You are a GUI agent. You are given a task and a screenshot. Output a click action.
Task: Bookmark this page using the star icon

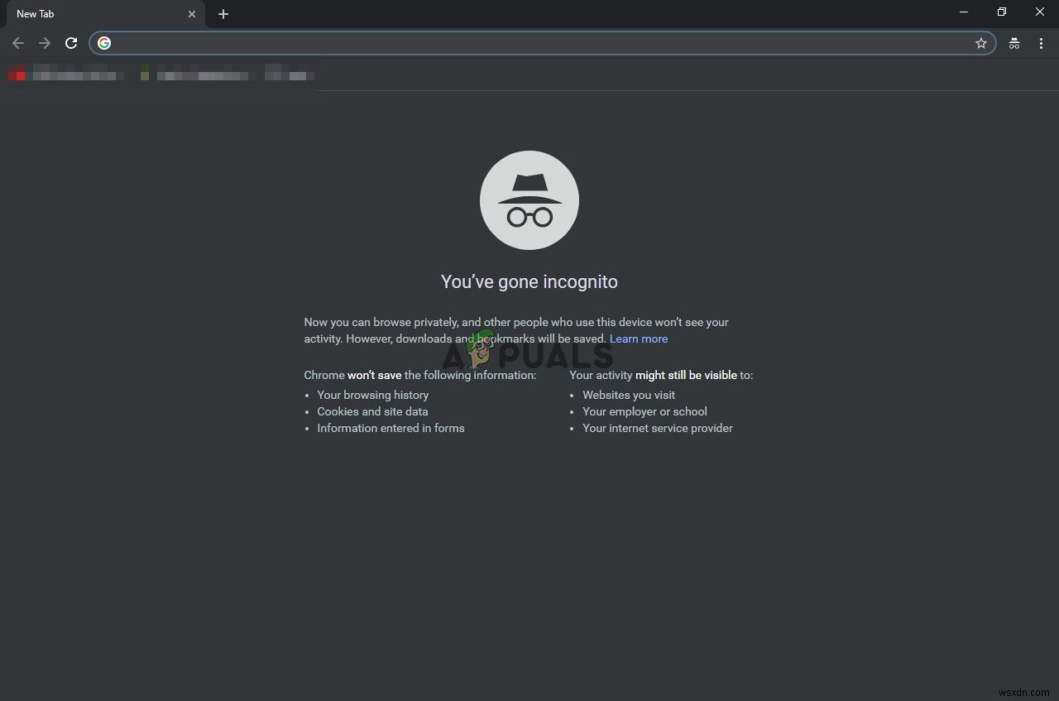pyautogui.click(x=981, y=43)
